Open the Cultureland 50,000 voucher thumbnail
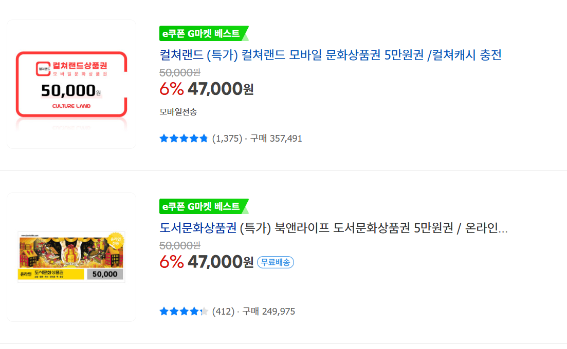 71,84
